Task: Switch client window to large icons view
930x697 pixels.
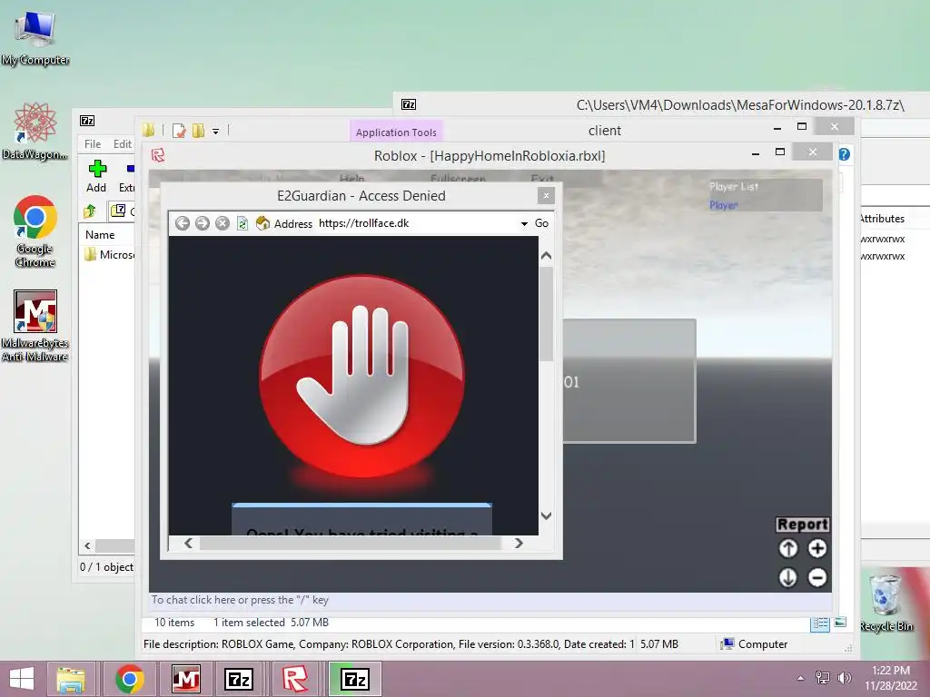Action: [840, 623]
